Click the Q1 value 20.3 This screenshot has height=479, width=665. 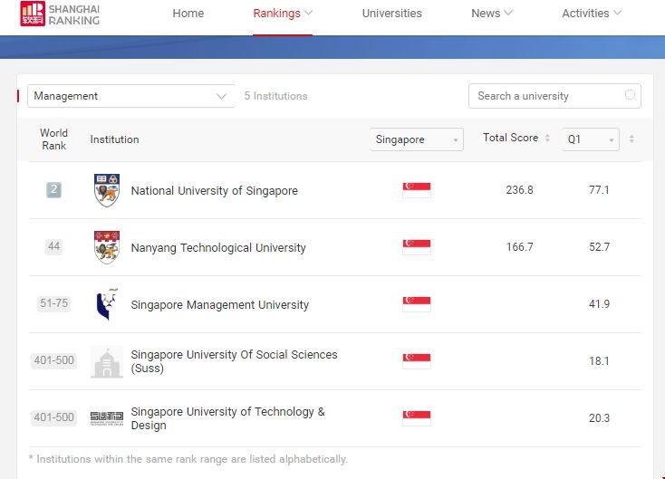coord(599,418)
